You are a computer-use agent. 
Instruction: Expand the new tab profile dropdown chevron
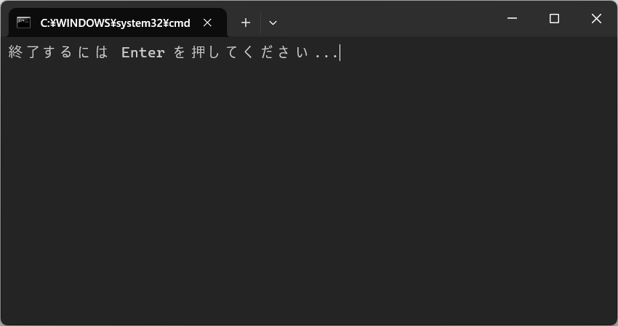click(x=273, y=23)
